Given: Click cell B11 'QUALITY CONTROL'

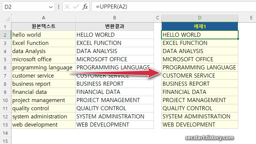Looking at the screenshot, I should [x=115, y=108].
